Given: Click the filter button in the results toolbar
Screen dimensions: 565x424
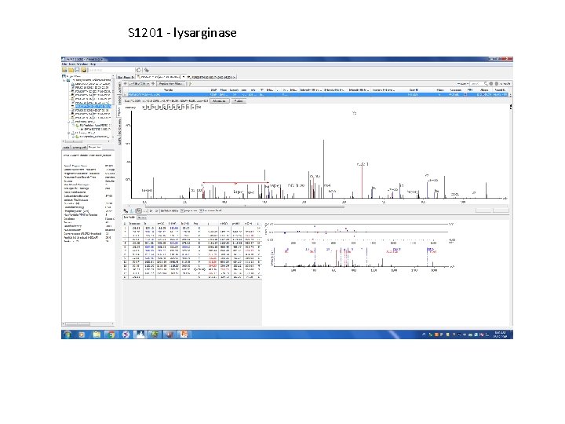Looking at the screenshot, I should pos(170,84).
